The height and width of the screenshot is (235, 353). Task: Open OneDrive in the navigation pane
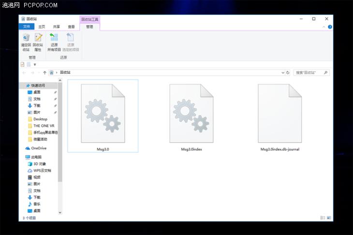tap(38, 148)
